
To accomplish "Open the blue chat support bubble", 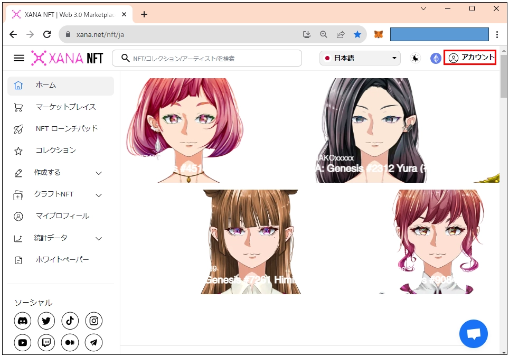I will click(x=473, y=334).
